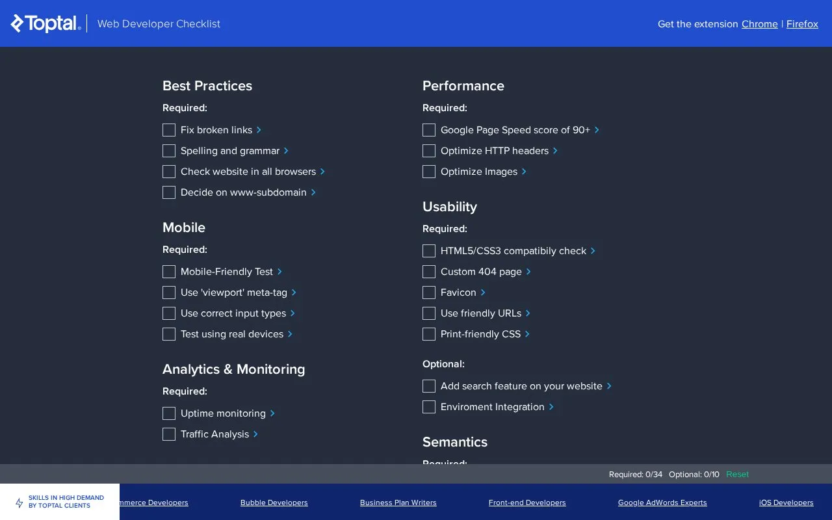This screenshot has height=520, width=832.
Task: Expand the Check website in all browsers arrow
Action: 322,172
